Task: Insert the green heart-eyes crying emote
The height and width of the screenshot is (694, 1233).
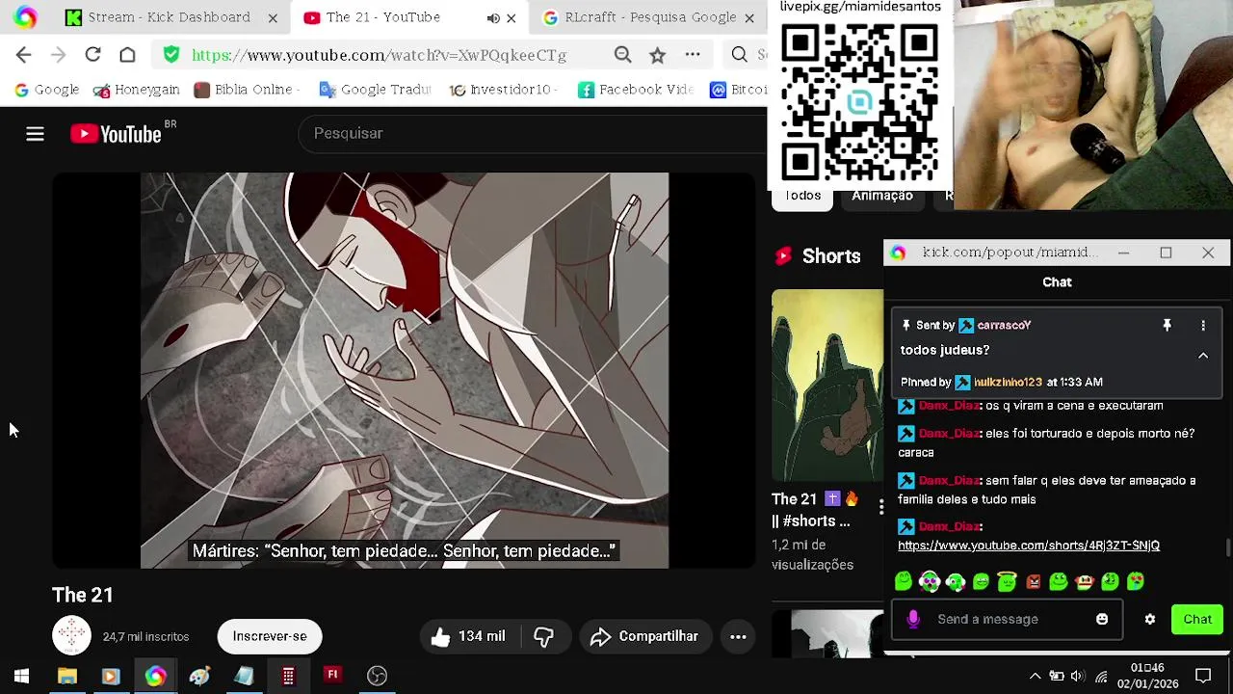Action: tap(1136, 581)
